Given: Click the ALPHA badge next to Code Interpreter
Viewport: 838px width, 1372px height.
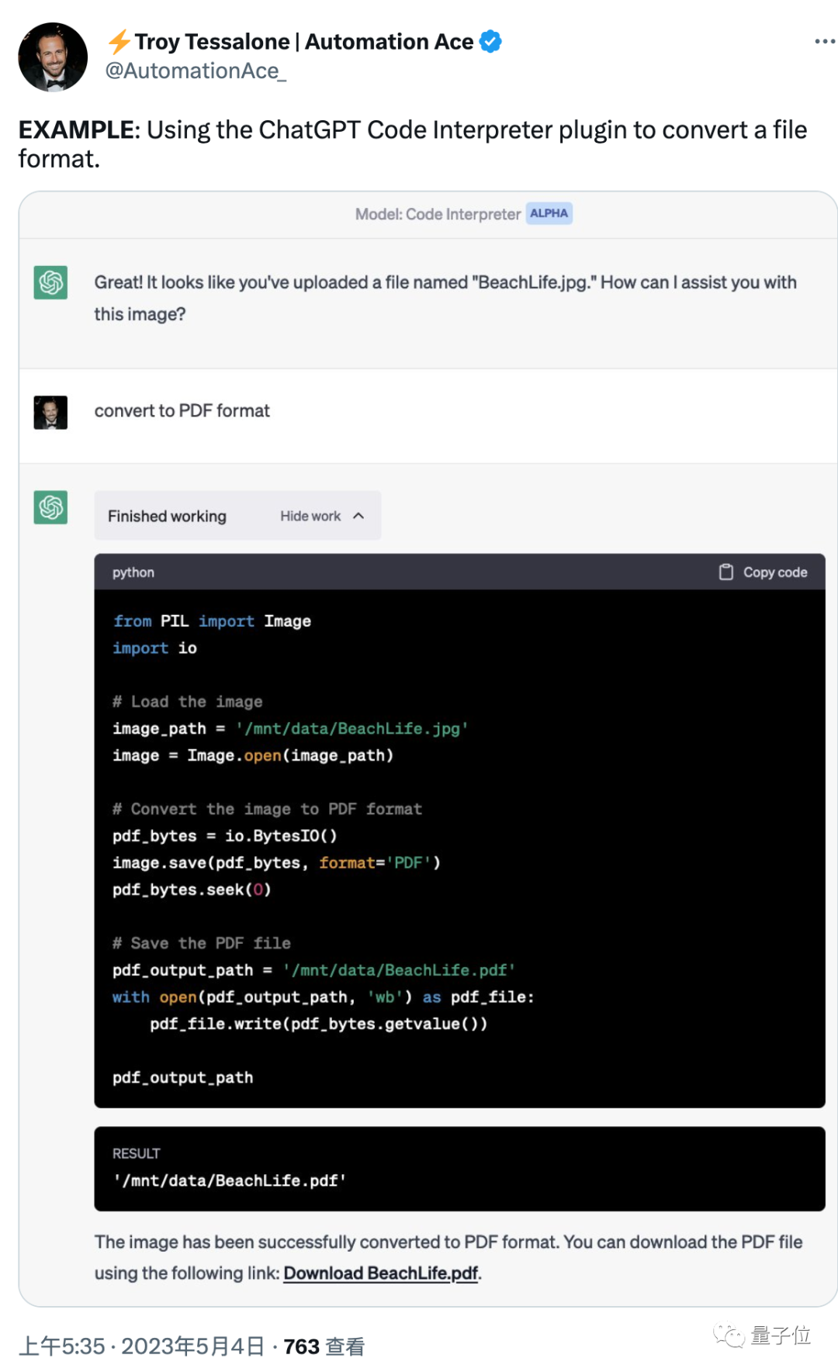Looking at the screenshot, I should (x=549, y=213).
